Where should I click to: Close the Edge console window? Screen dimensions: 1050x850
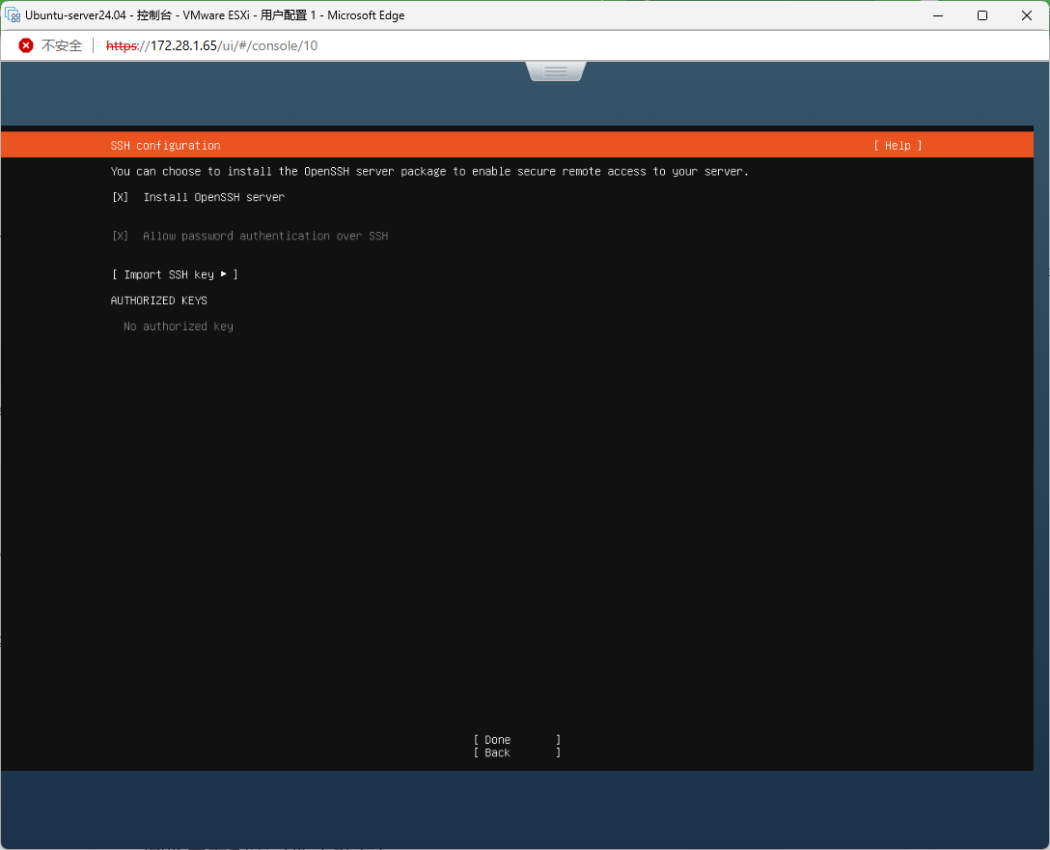click(x=1027, y=15)
